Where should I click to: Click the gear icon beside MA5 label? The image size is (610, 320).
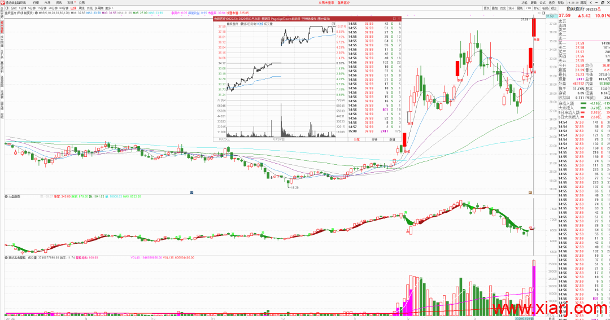coord(36,13)
